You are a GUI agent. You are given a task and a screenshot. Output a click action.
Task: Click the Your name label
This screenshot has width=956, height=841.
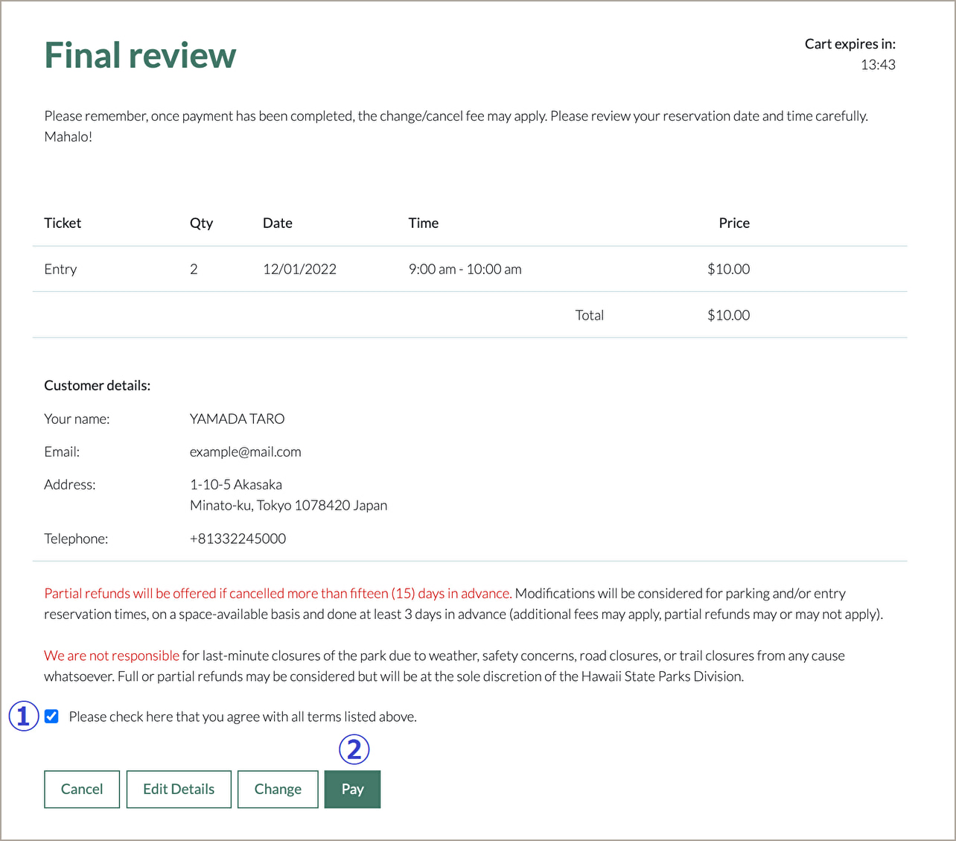coord(77,419)
